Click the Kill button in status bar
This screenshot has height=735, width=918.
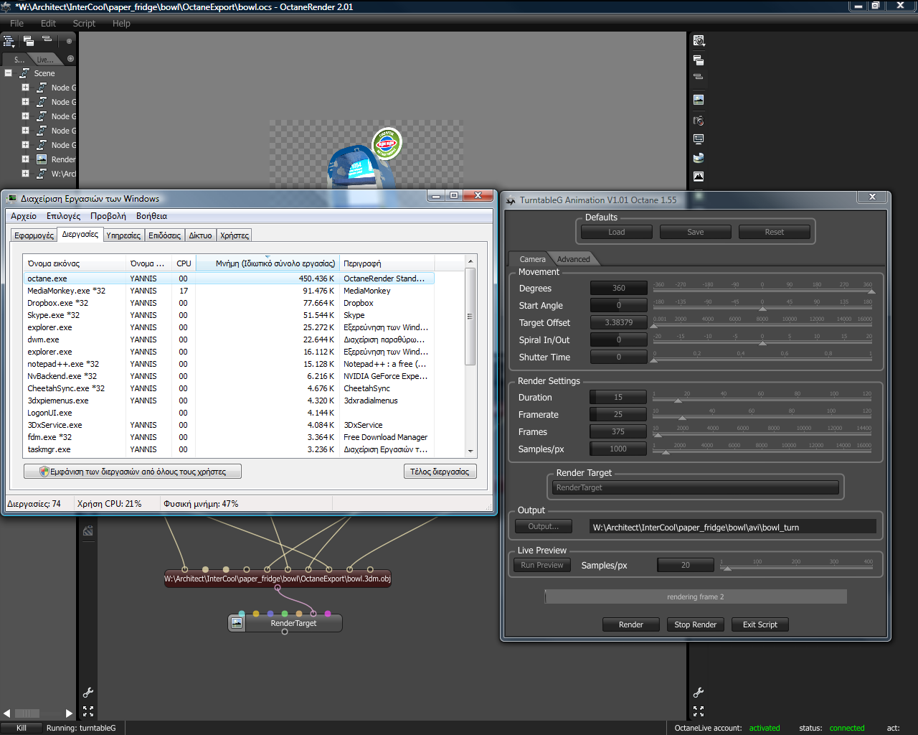pyautogui.click(x=22, y=728)
